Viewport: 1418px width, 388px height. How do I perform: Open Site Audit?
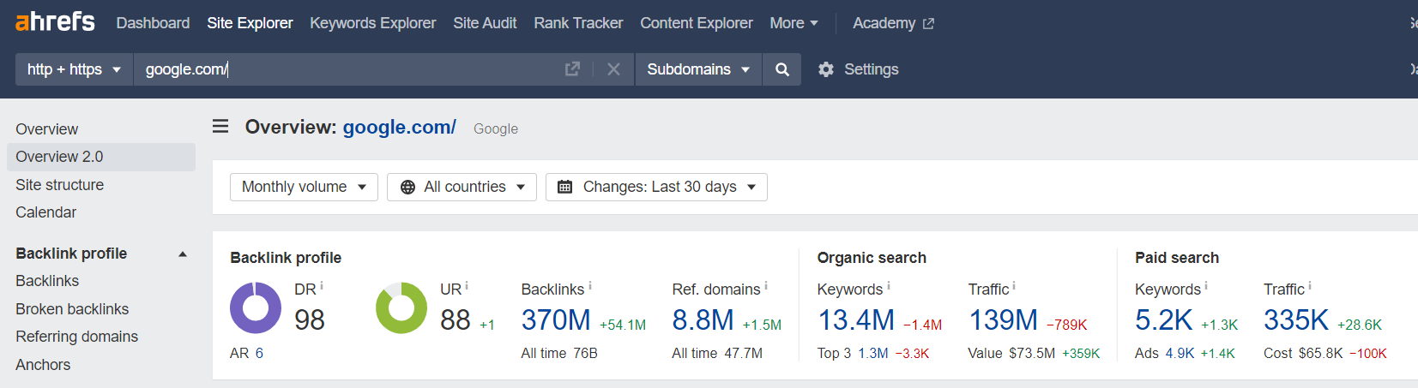point(485,23)
